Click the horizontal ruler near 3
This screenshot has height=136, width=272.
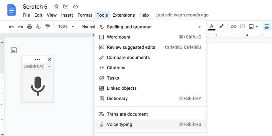click(216, 35)
